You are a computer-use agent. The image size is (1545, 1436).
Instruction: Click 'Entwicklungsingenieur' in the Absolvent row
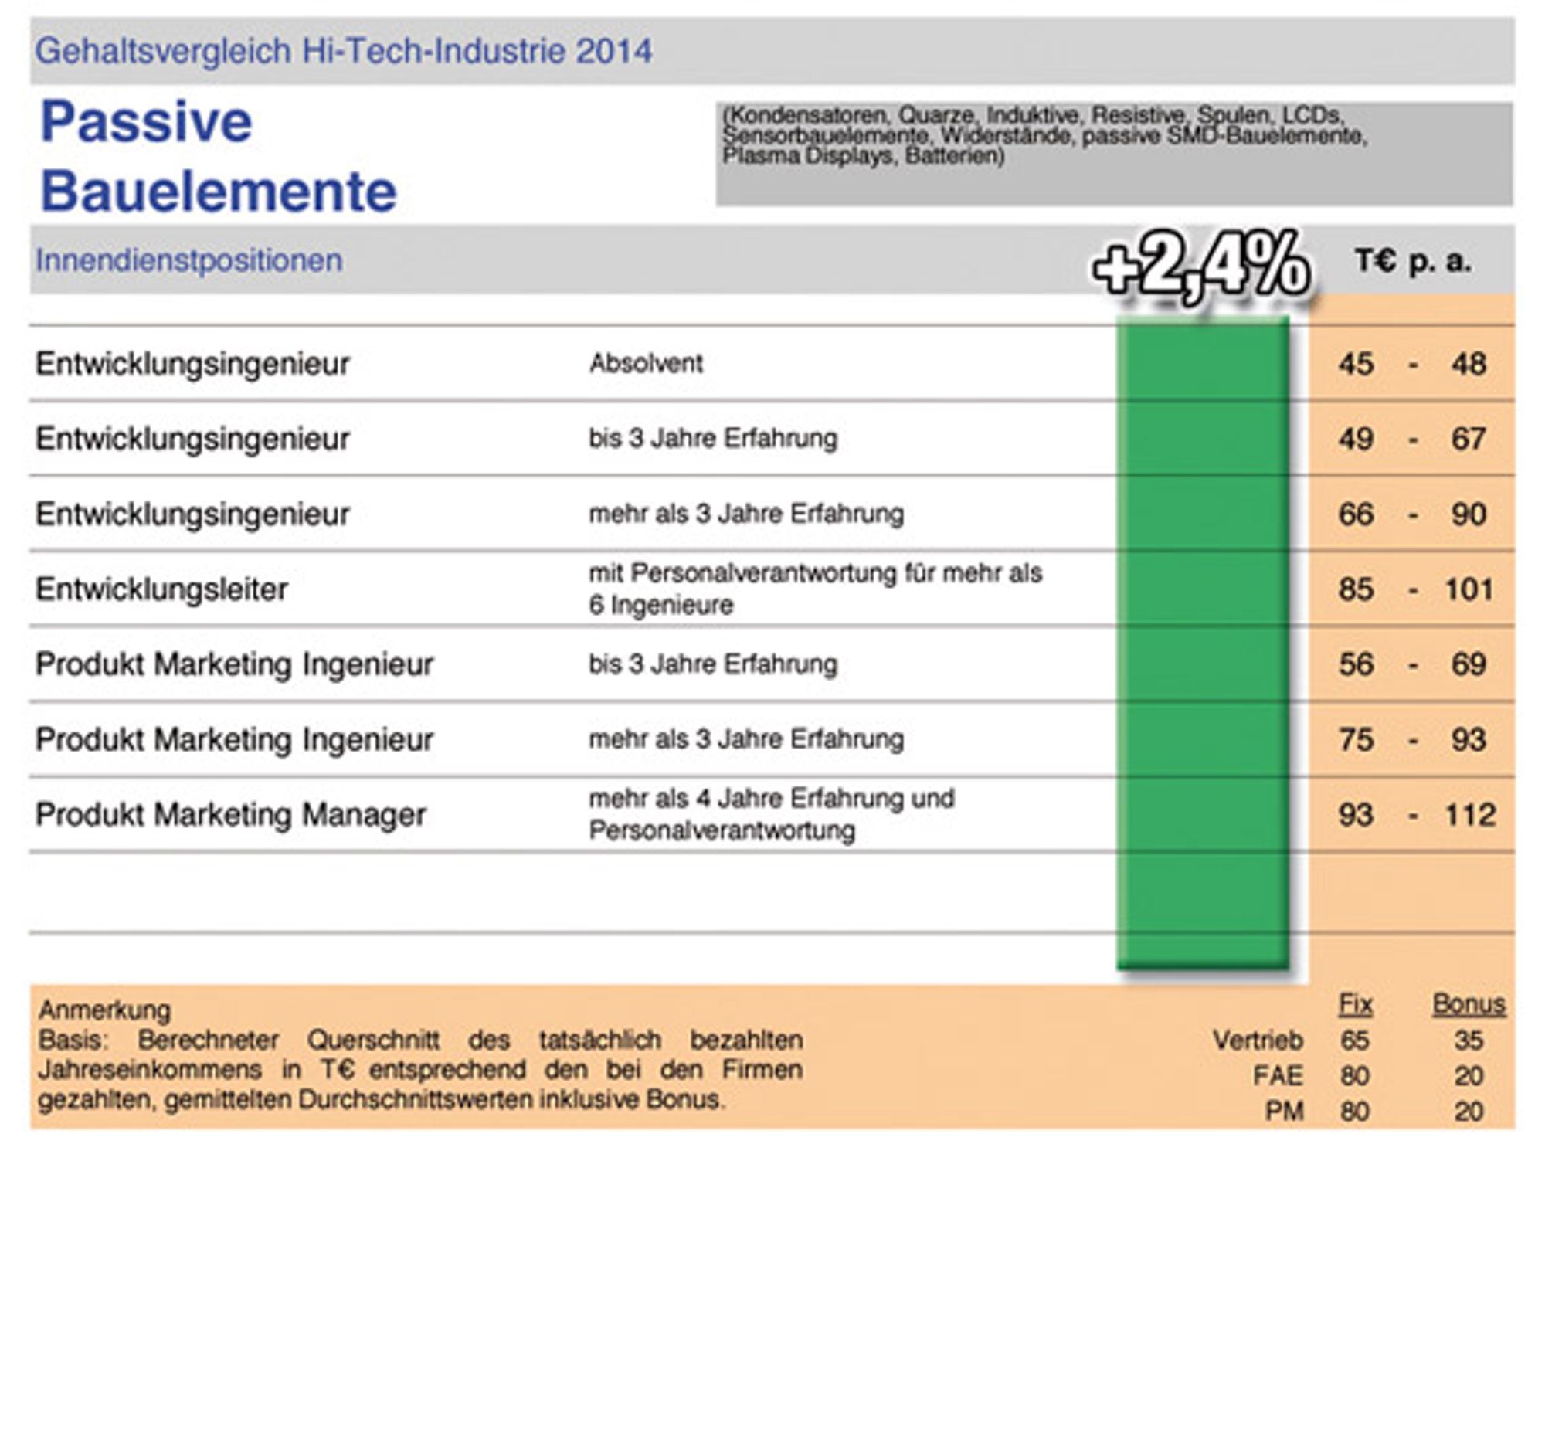click(x=192, y=364)
